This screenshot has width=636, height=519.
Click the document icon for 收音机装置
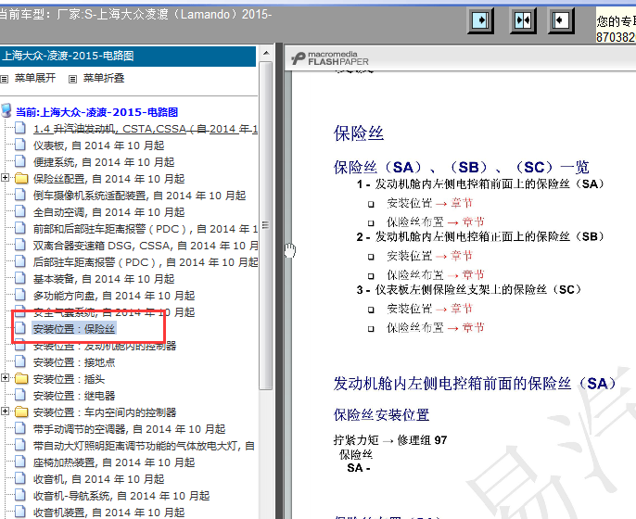(x=19, y=512)
